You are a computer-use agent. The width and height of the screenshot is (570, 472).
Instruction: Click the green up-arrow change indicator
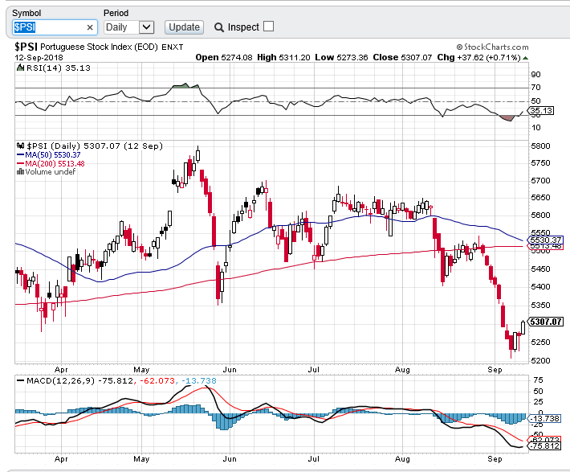(526, 58)
